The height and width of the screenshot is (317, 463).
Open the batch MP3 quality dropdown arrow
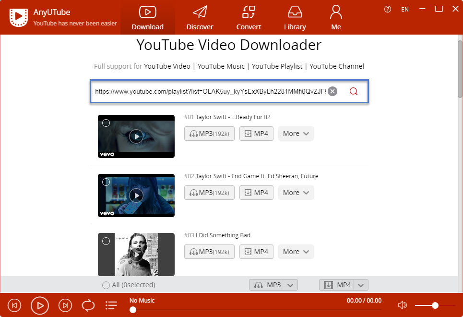click(x=291, y=285)
